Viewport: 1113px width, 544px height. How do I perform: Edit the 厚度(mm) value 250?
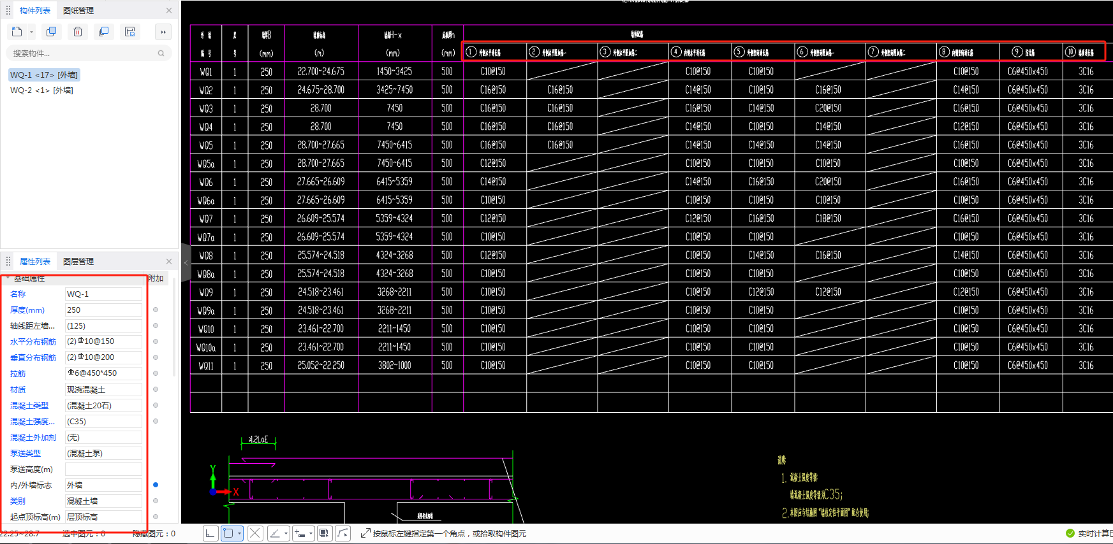(x=103, y=310)
